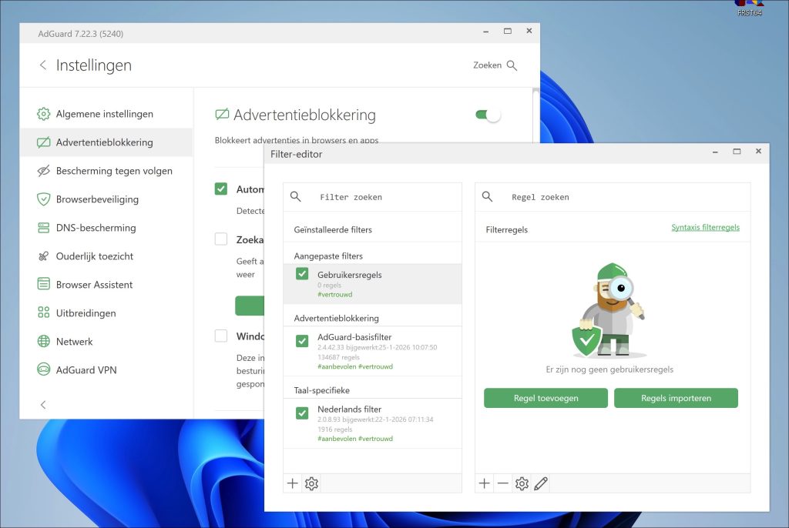Click the pencil edit icon in Filterregels panel
Viewport: 789px width, 528px height.
541,483
